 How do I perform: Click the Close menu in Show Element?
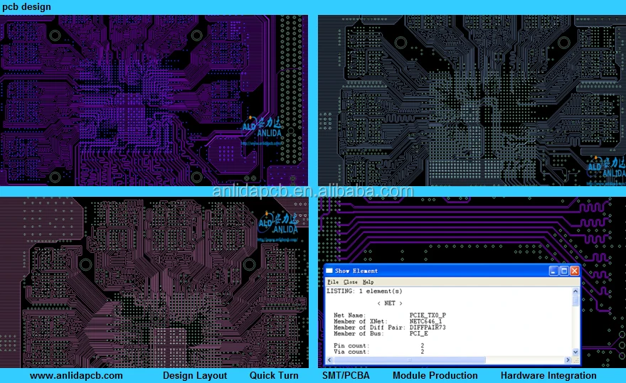[350, 282]
